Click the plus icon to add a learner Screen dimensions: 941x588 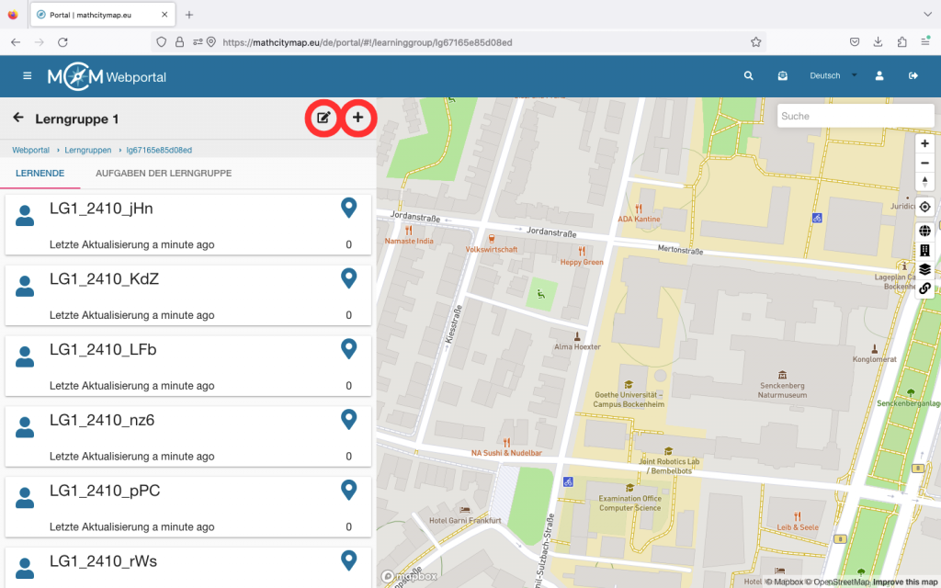[358, 118]
